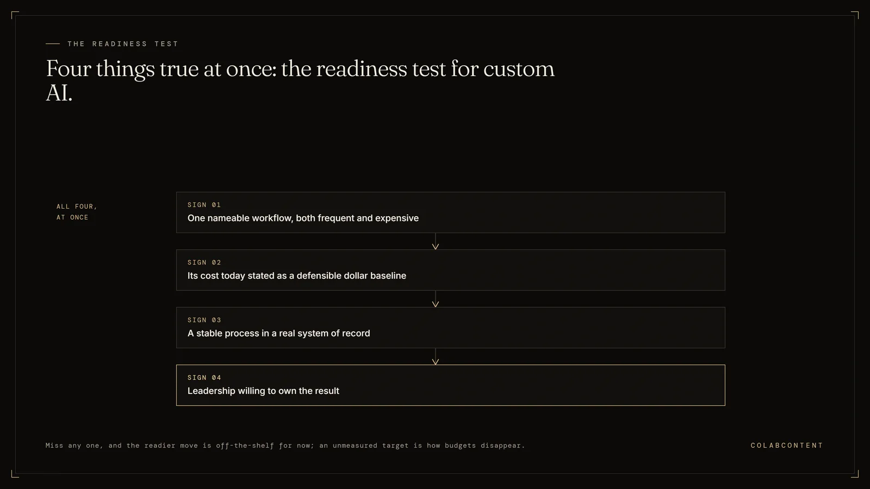Image resolution: width=870 pixels, height=489 pixels.
Task: Click the SIGN 01 label text
Action: (204, 205)
